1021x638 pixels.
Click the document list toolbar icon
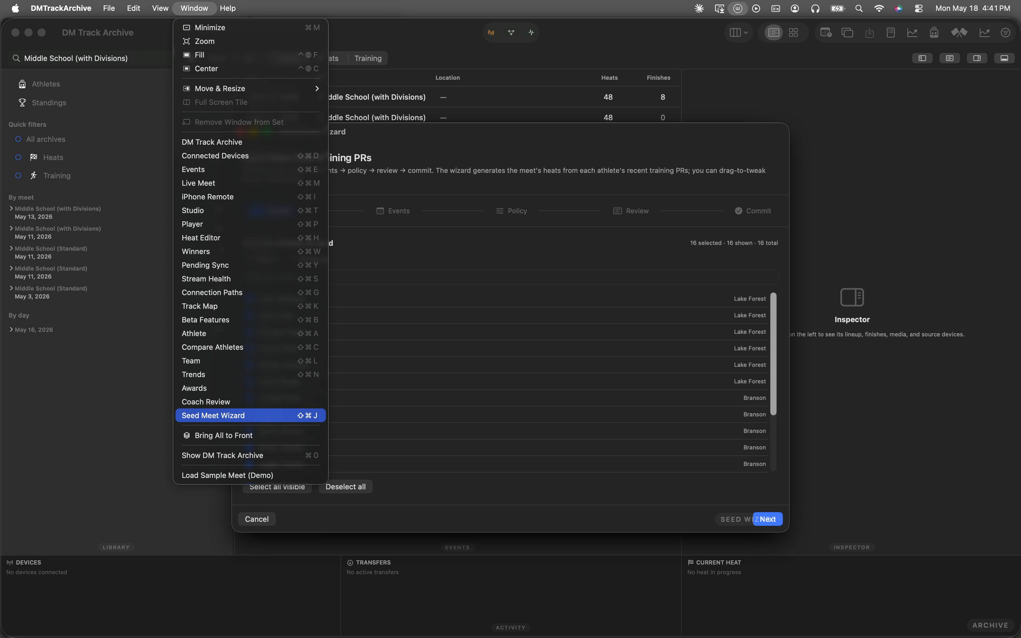click(x=891, y=32)
